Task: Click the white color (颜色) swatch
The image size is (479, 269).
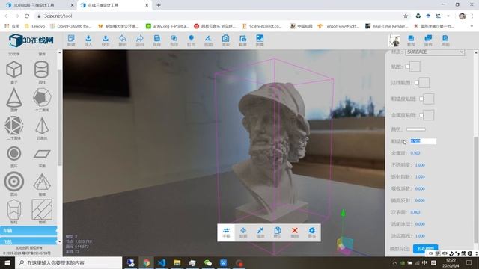Action: tap(416, 129)
